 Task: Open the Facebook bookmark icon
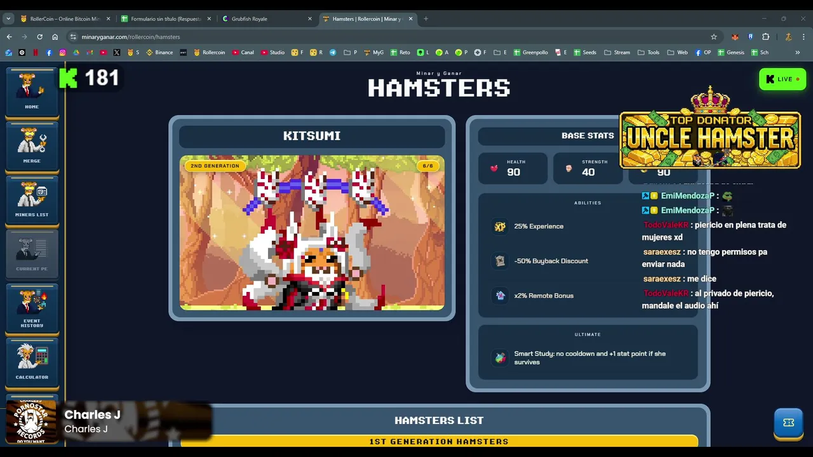click(49, 53)
